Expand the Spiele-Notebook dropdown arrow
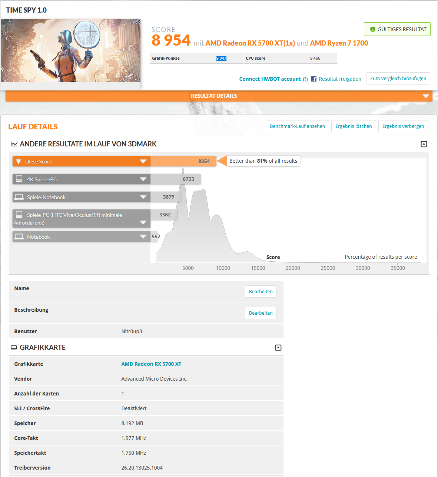 tap(143, 197)
